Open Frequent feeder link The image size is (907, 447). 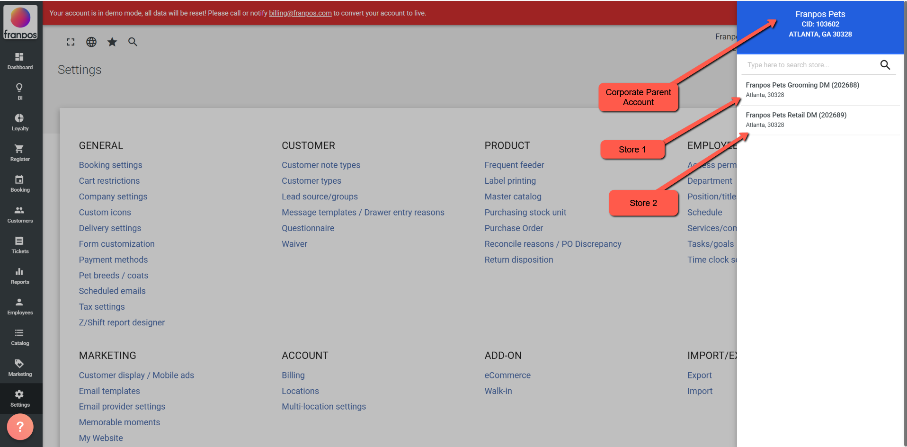pyautogui.click(x=514, y=165)
